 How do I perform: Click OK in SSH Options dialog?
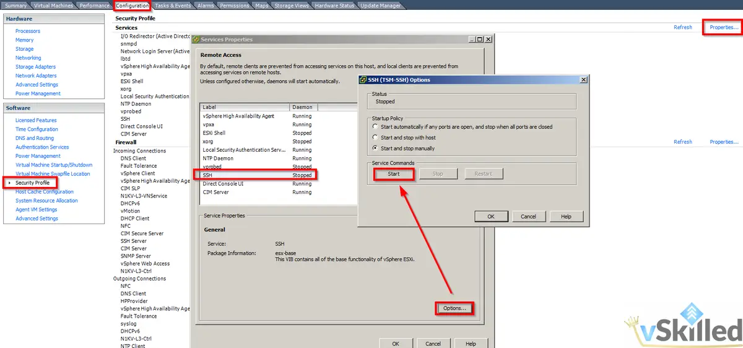(491, 217)
